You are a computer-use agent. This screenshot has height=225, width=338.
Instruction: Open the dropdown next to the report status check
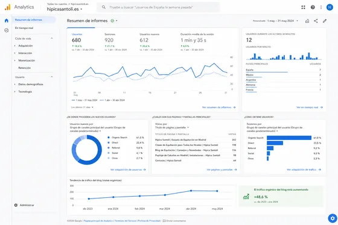[x=116, y=21]
